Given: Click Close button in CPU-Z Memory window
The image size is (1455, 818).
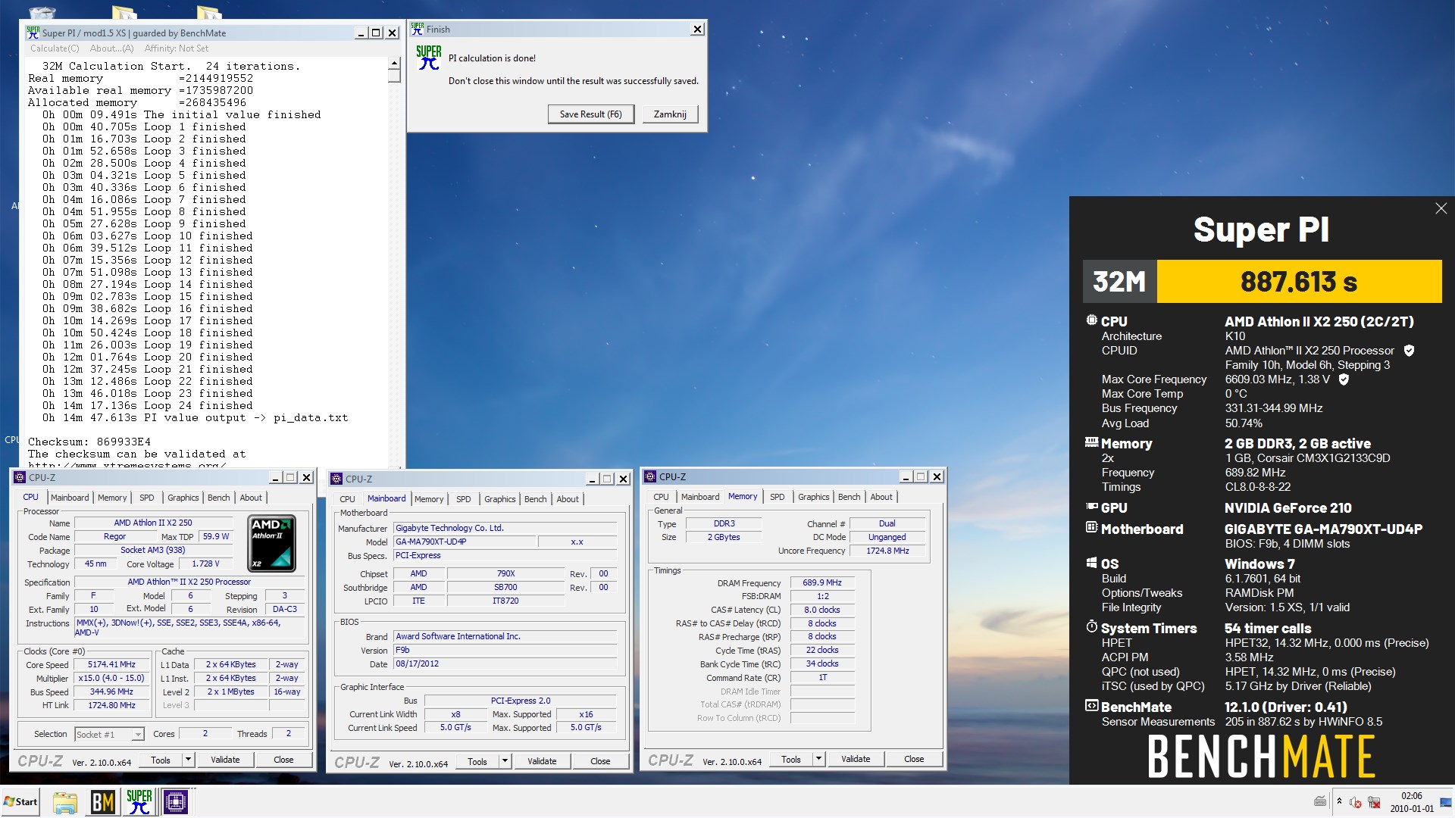Looking at the screenshot, I should (x=914, y=759).
